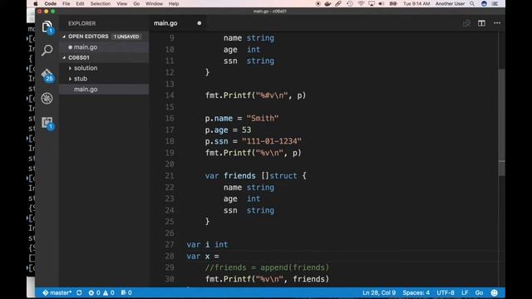Image resolution: width=532 pixels, height=299 pixels.
Task: Click the line 16 "Smith" string
Action: pos(263,118)
